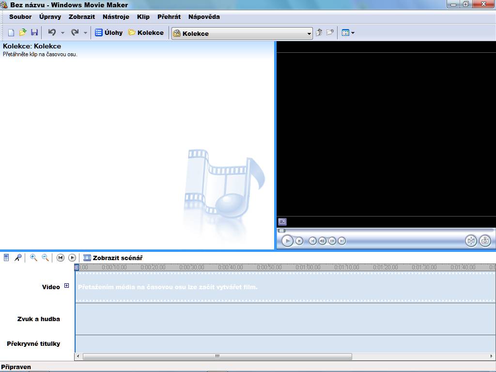Select the Překryvné titulky track label
Image resolution: width=496 pixels, height=372 pixels.
33,343
